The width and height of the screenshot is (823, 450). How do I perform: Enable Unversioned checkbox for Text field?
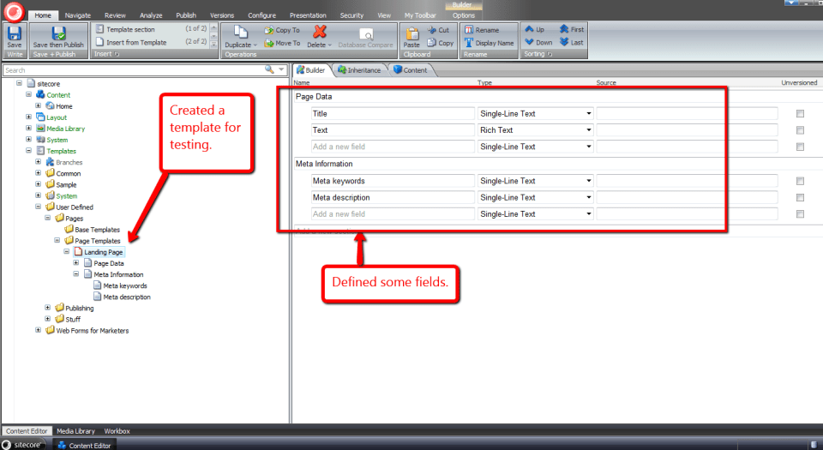tap(800, 130)
